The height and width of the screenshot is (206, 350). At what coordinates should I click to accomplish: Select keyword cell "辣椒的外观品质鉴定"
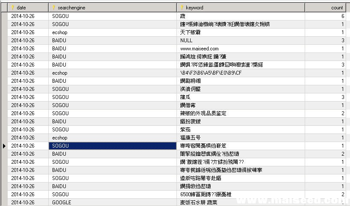pyautogui.click(x=241, y=113)
